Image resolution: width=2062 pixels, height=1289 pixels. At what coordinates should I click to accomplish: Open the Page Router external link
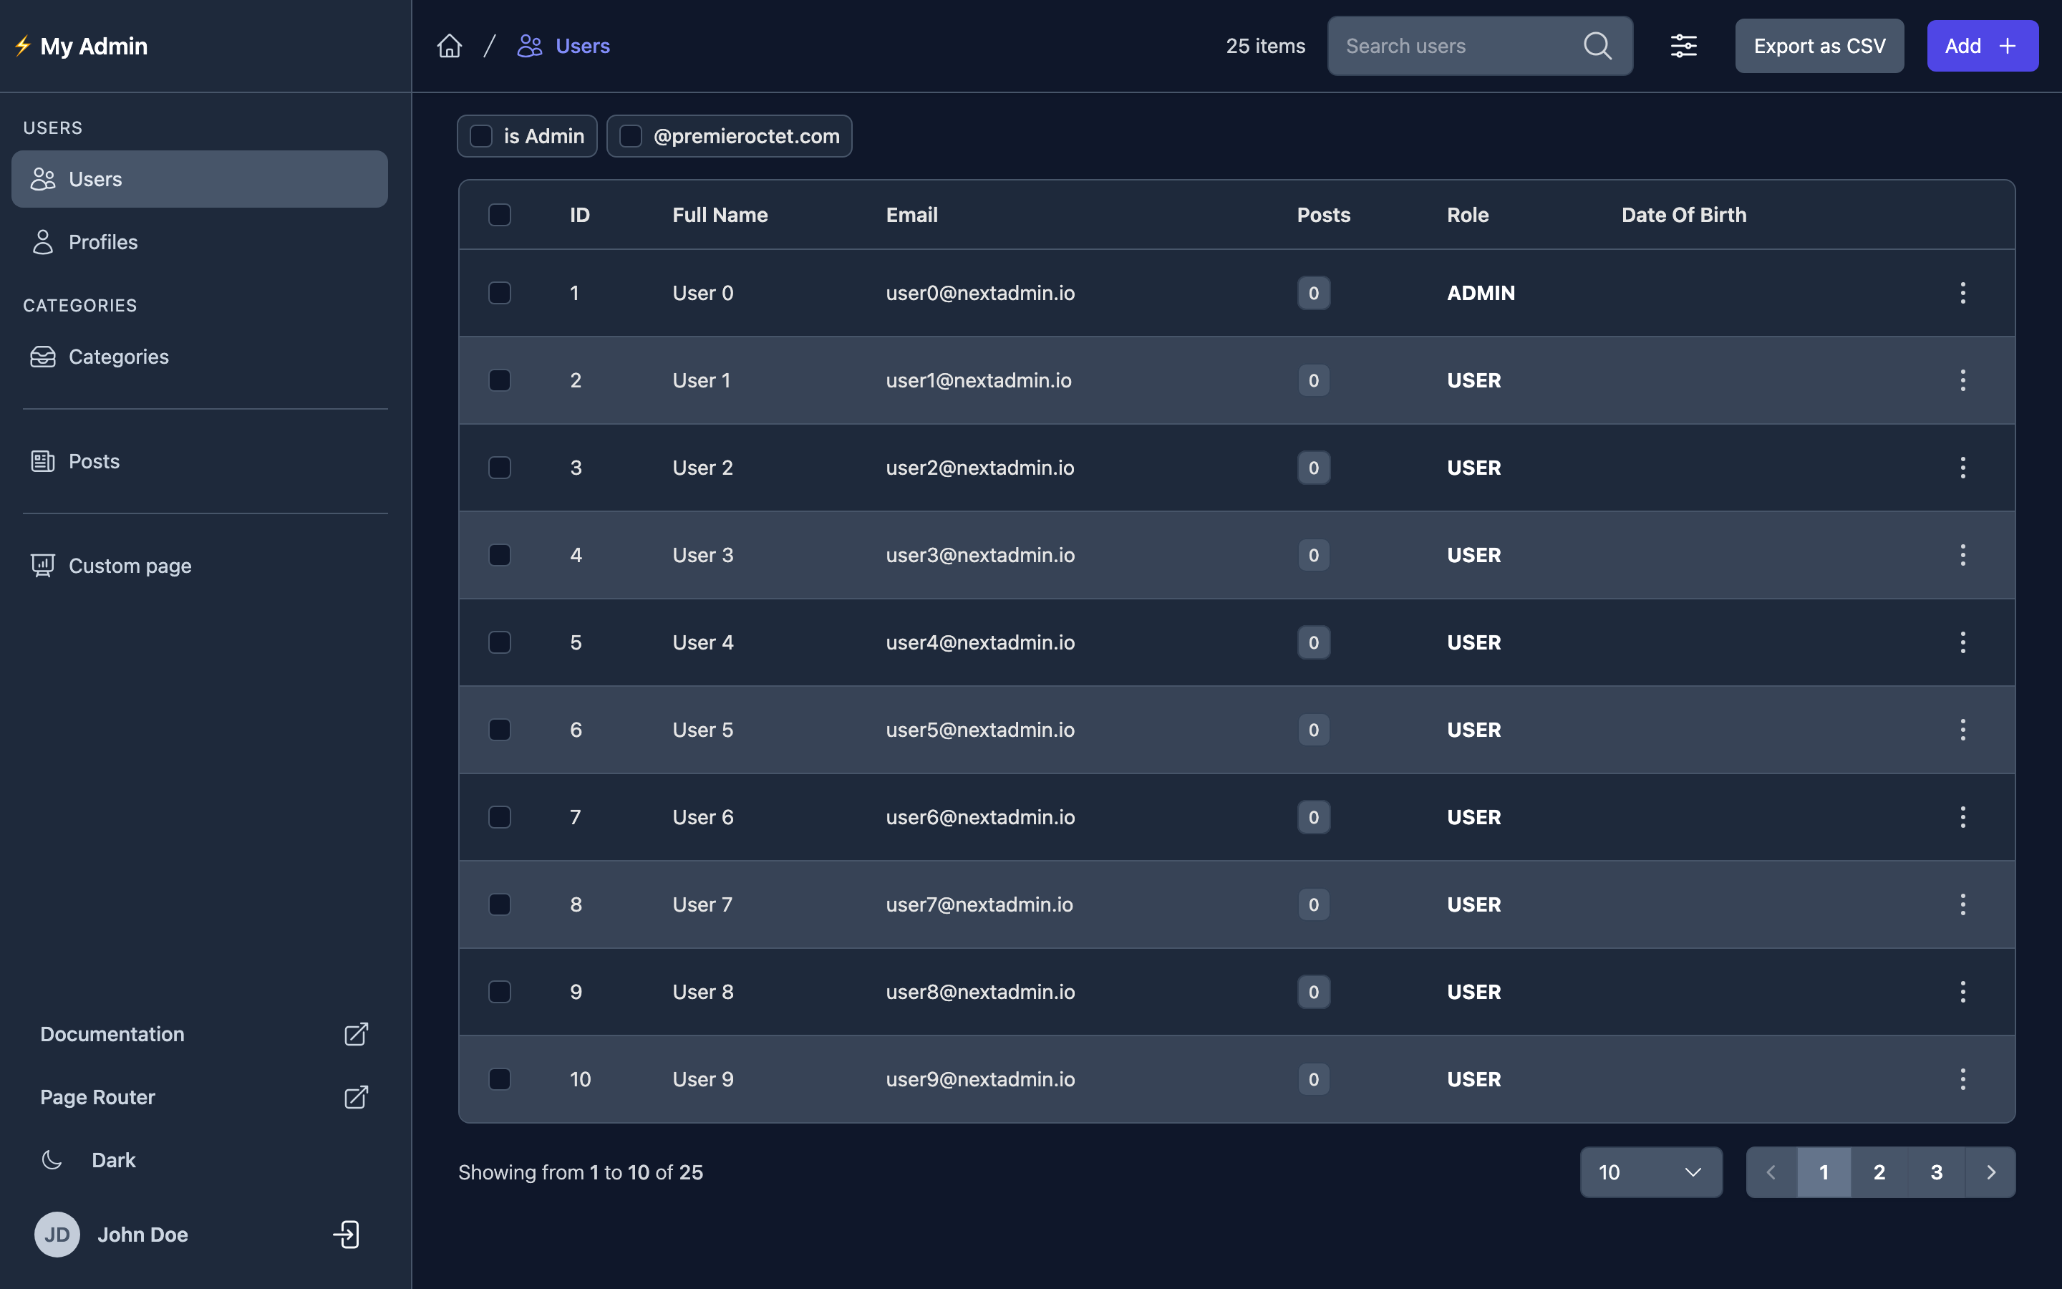pos(205,1097)
